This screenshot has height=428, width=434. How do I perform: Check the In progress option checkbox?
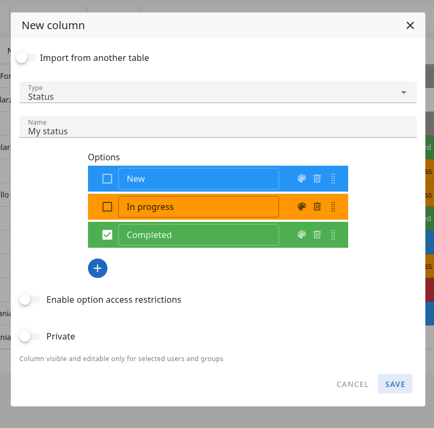[x=107, y=207]
